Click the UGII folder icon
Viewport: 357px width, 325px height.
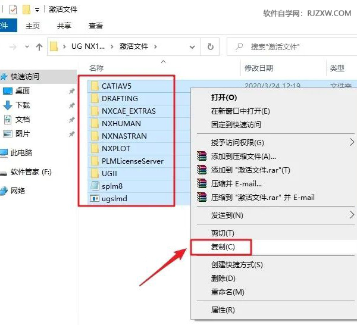coord(95,174)
